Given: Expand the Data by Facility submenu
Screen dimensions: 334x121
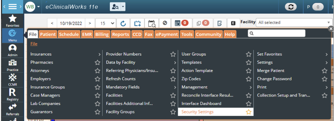Looking at the screenshot, I should point(175,63).
